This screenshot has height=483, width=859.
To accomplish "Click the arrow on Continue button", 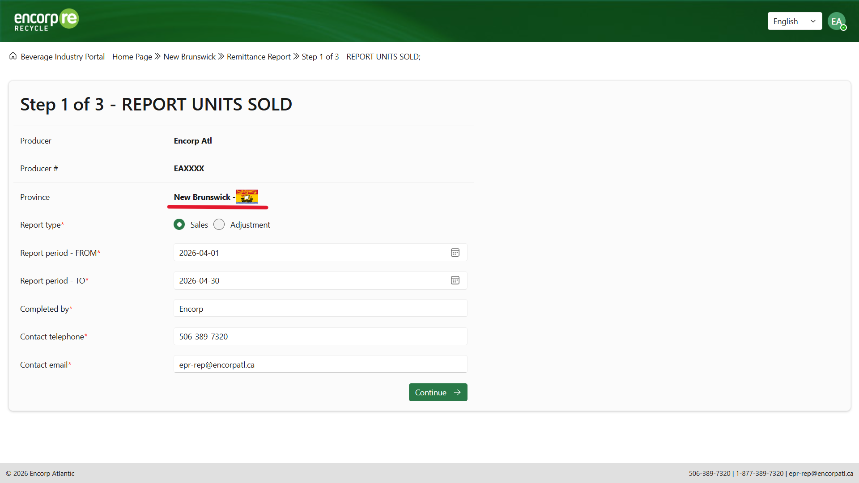I will coord(457,392).
